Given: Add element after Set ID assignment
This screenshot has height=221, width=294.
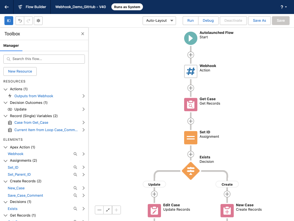Looking at the screenshot, I should (x=191, y=154).
